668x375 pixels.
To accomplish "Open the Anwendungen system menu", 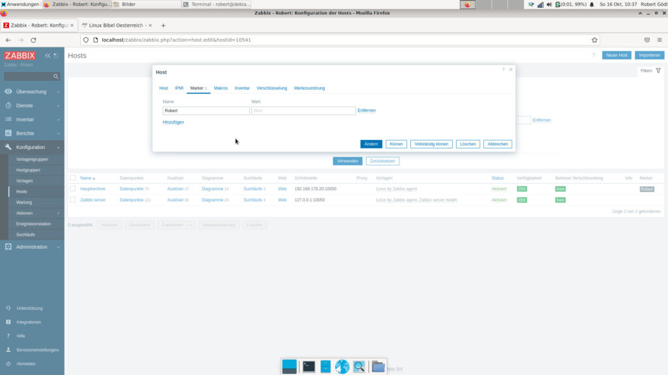I will (x=20, y=5).
